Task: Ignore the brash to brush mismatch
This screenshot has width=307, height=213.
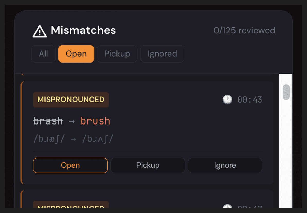Action: point(225,165)
